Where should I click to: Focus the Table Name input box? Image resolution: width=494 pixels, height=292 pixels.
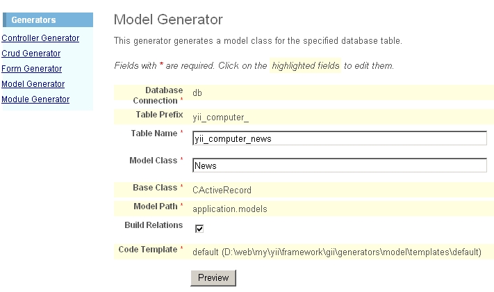tap(339, 138)
